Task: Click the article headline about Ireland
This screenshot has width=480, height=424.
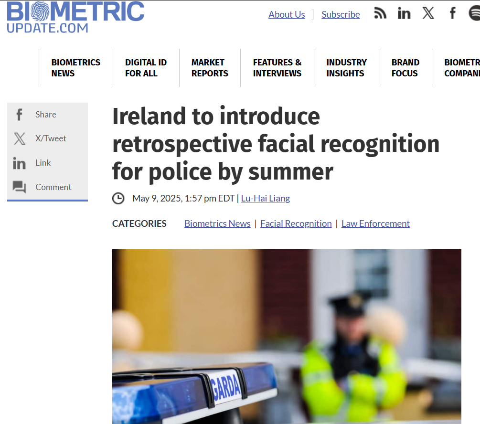Action: point(276,144)
